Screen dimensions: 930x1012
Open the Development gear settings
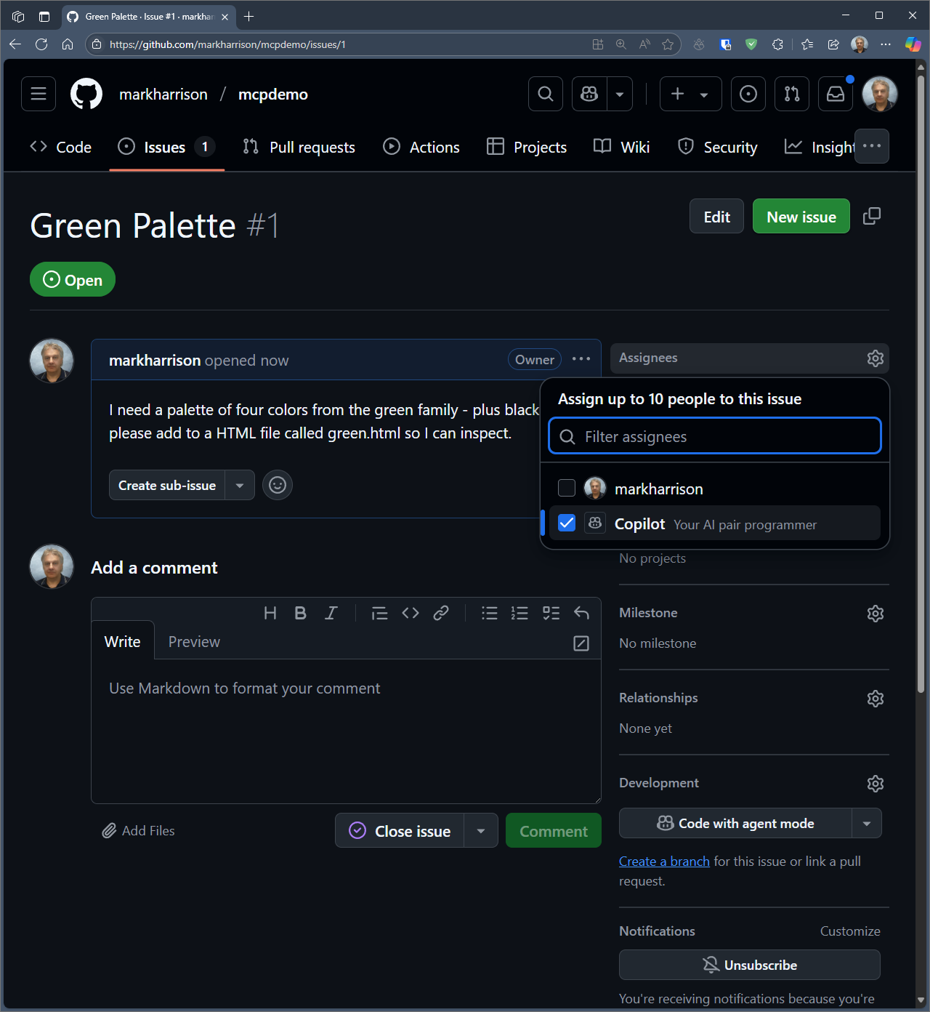tap(876, 784)
